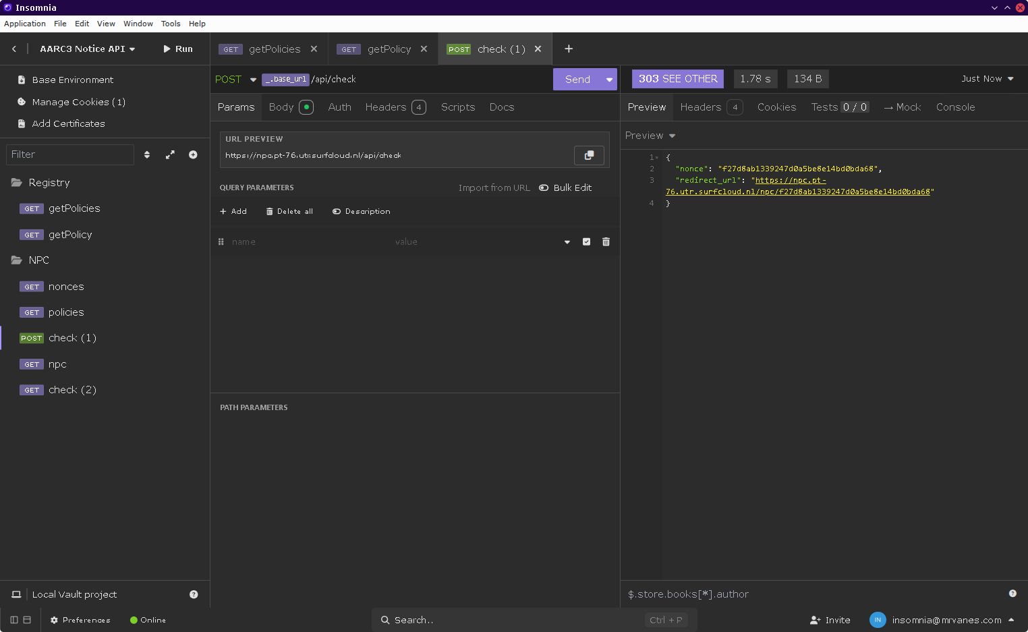Click Import from URL

coord(494,188)
